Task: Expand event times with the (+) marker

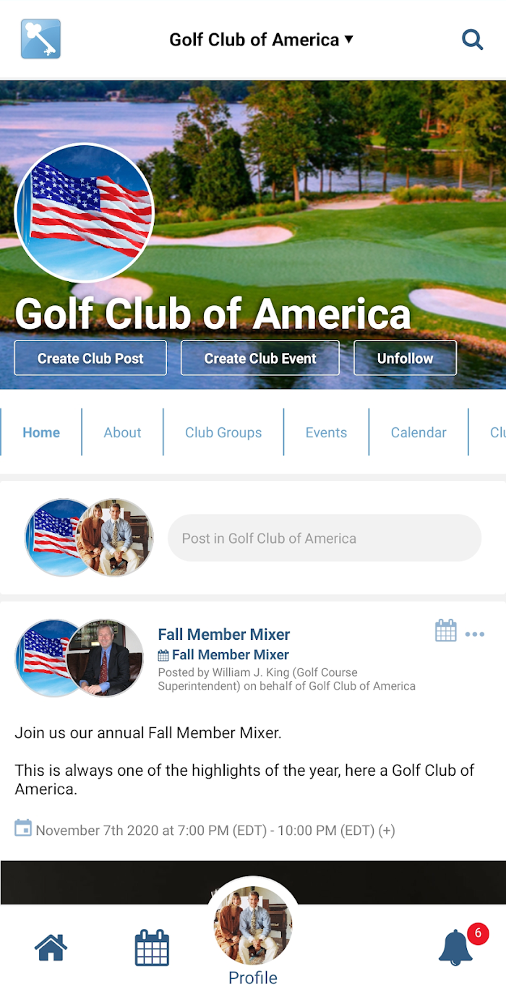Action: point(387,831)
